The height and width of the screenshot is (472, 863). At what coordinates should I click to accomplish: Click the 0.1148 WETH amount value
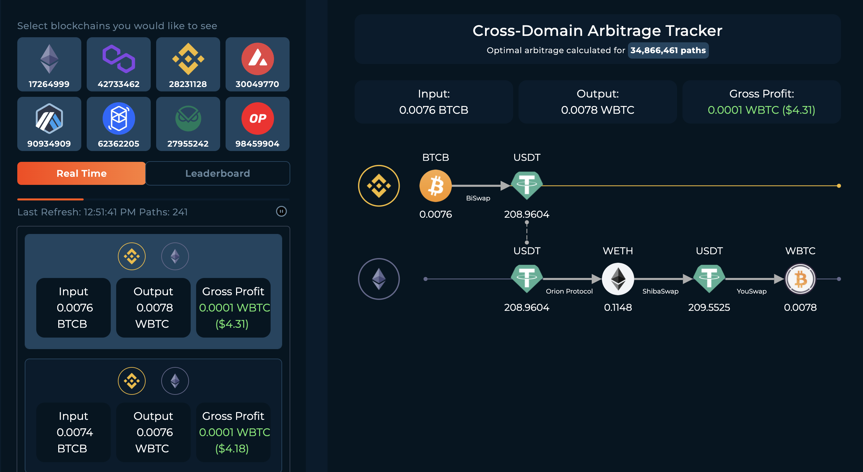(x=618, y=307)
